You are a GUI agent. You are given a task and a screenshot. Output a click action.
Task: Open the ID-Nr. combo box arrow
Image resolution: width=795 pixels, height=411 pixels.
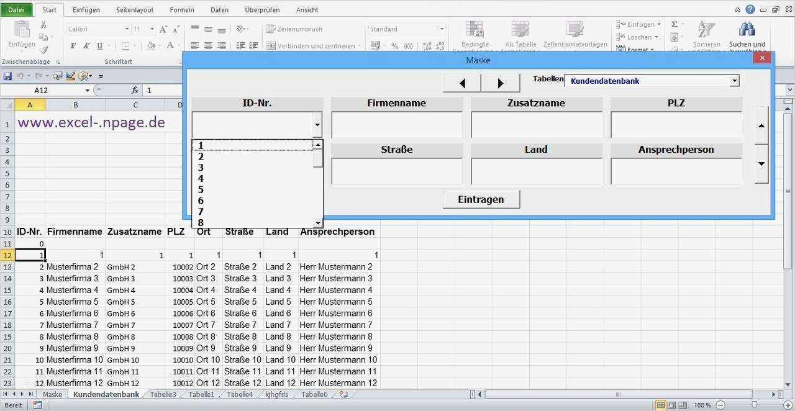(x=317, y=125)
